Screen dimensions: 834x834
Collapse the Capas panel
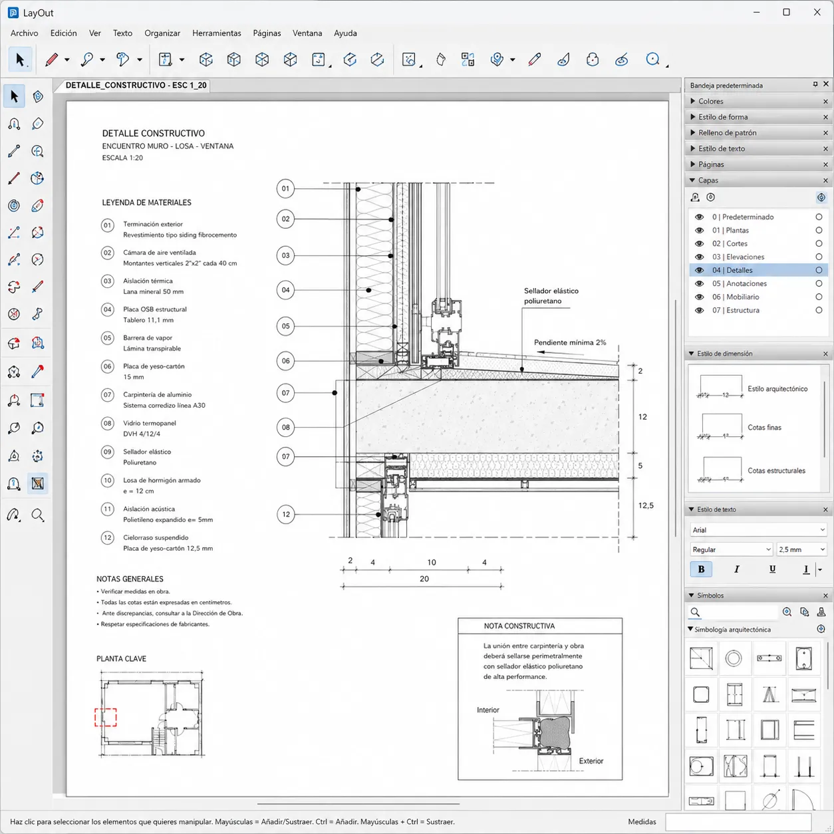[693, 180]
